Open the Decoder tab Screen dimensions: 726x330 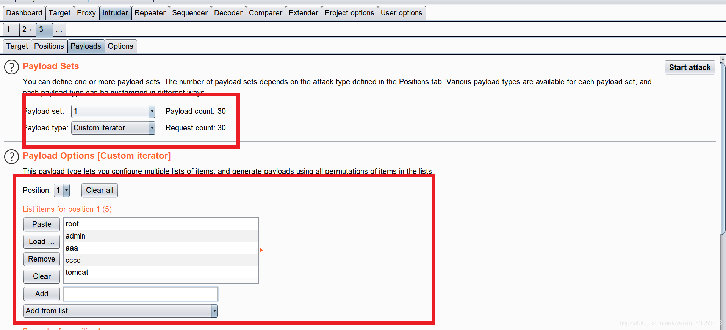tap(228, 13)
